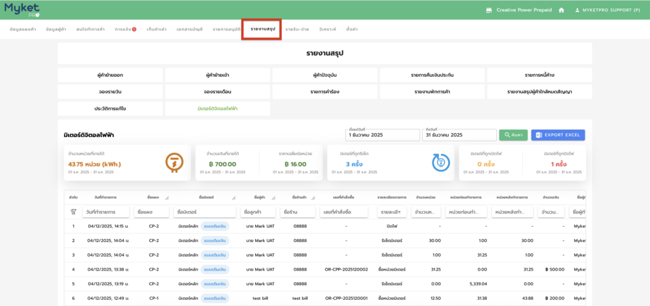Click the Myket Pro logo
650x306 pixels.
(x=23, y=10)
